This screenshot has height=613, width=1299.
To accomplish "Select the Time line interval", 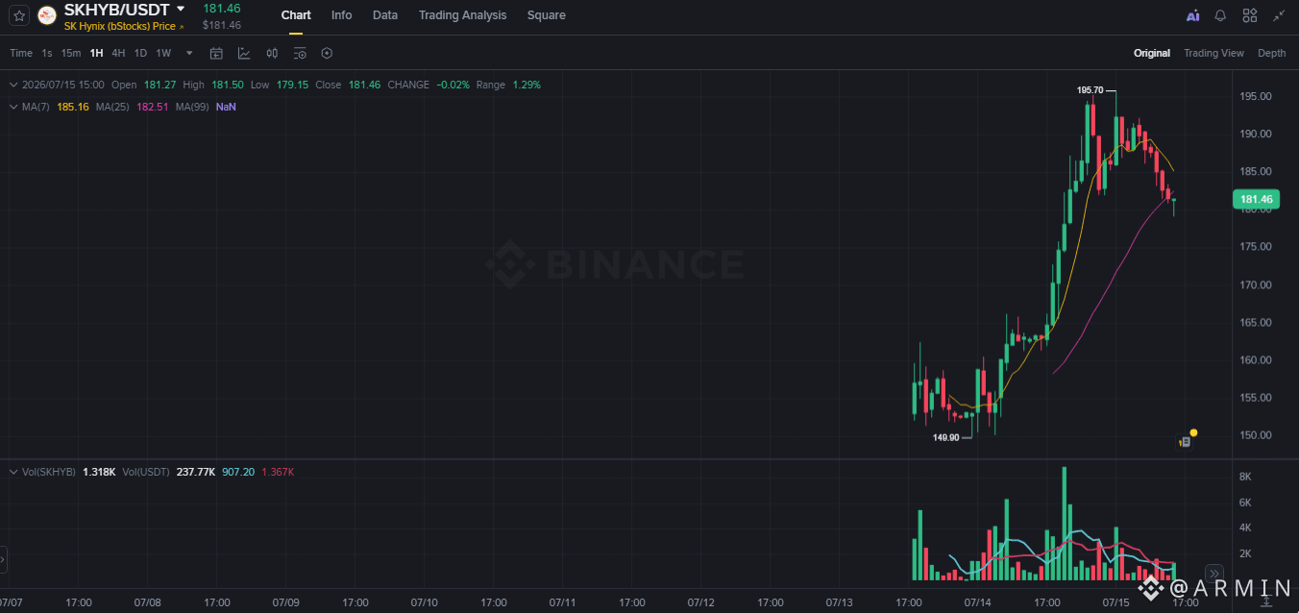I will click(21, 53).
